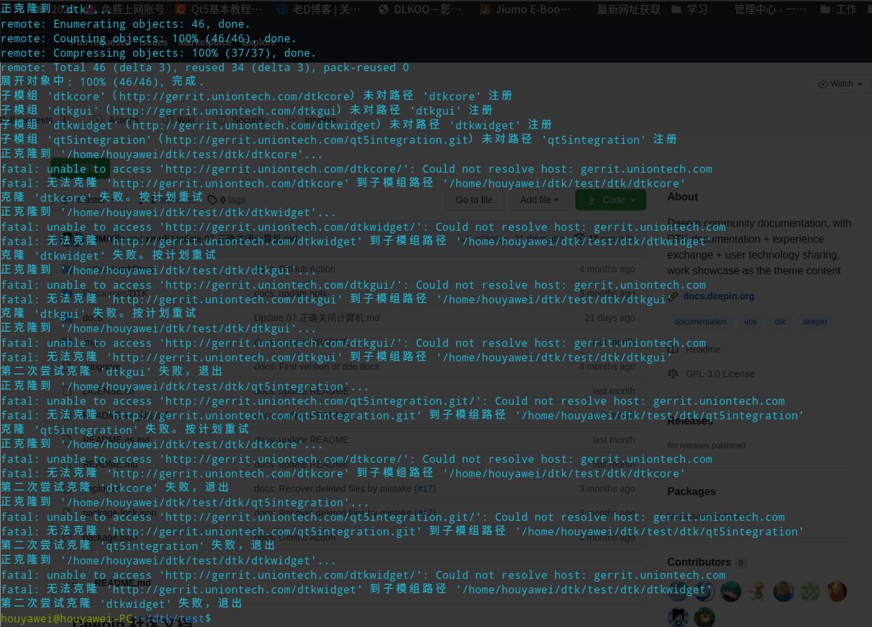Screen dimensions: 872x627
Task: Open the 老D博客 bookmark
Action: (x=319, y=9)
